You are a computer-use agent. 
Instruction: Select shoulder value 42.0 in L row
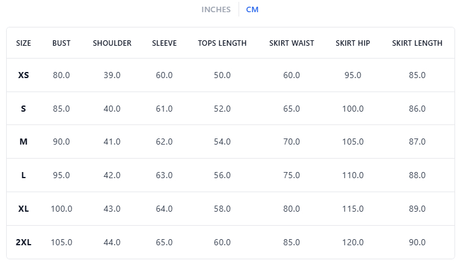(112, 175)
